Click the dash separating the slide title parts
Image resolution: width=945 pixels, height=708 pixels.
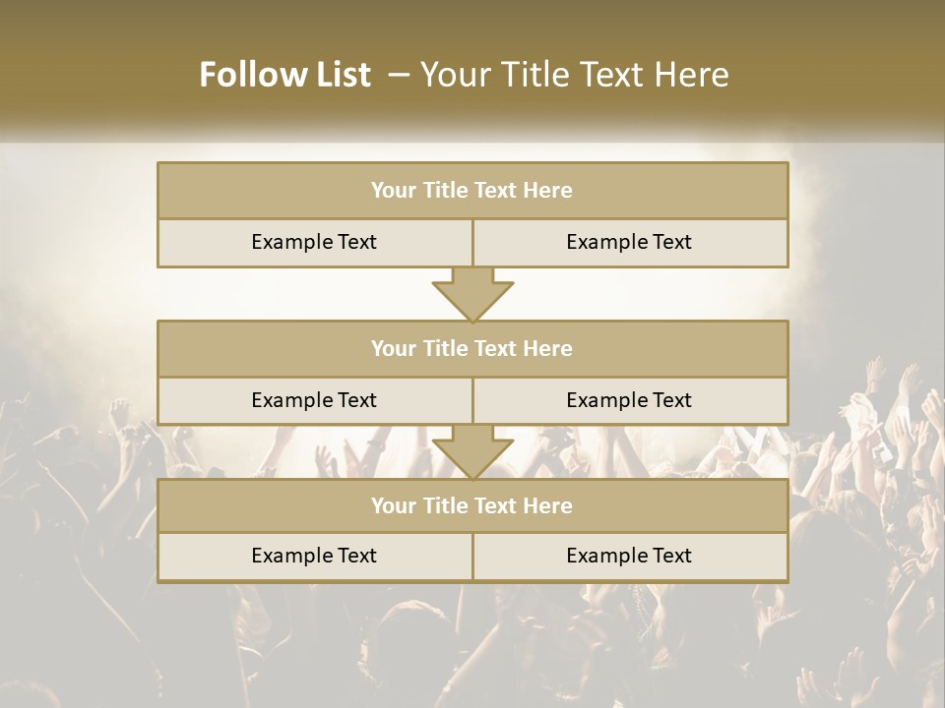398,75
